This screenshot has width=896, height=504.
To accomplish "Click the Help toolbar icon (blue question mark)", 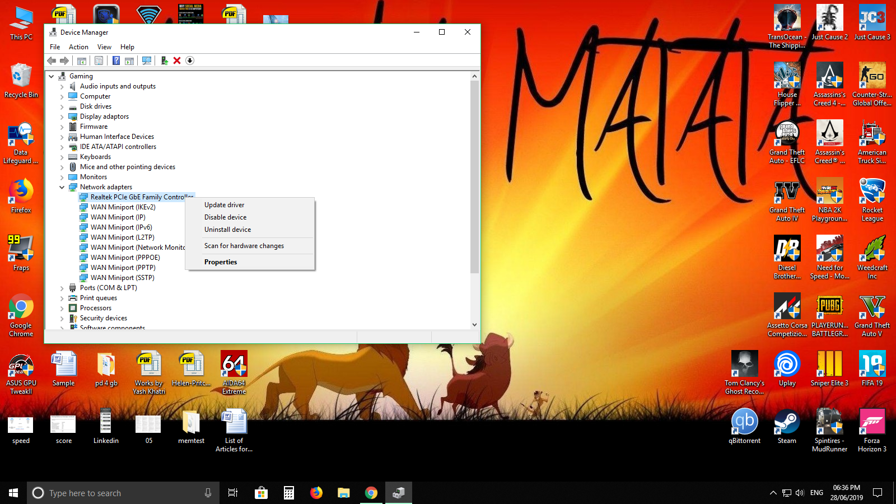I will point(116,60).
